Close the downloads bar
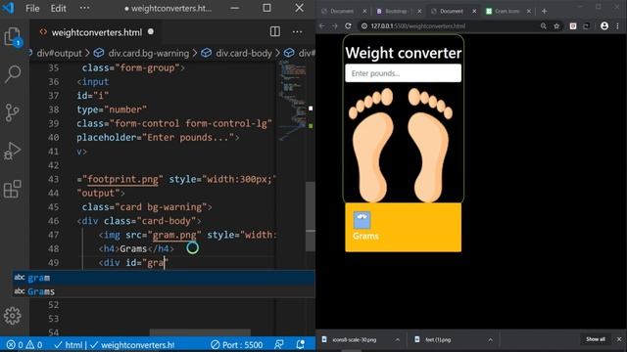Viewport: 627px width, 352px height. click(x=619, y=339)
